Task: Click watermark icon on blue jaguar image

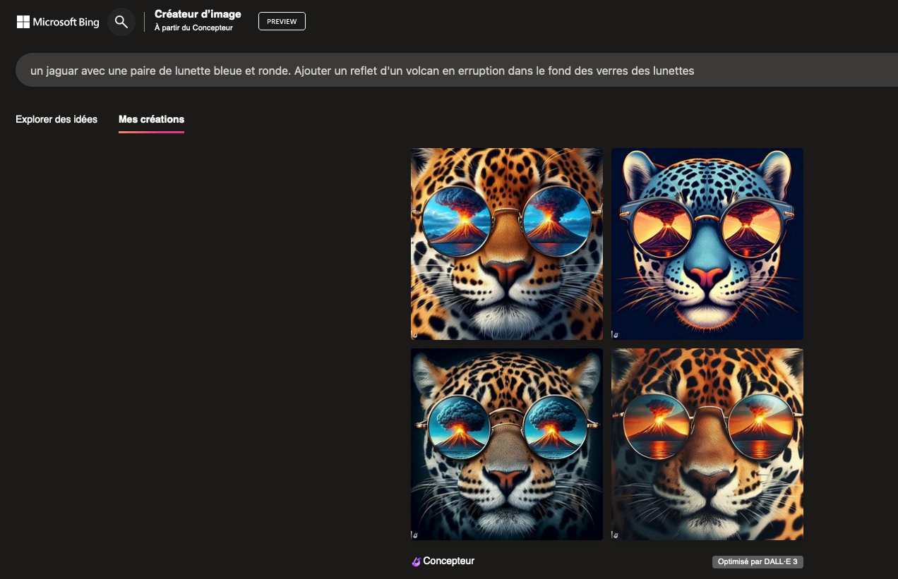Action: (616, 335)
